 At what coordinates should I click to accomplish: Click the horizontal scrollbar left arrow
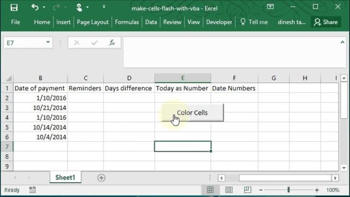(221, 178)
